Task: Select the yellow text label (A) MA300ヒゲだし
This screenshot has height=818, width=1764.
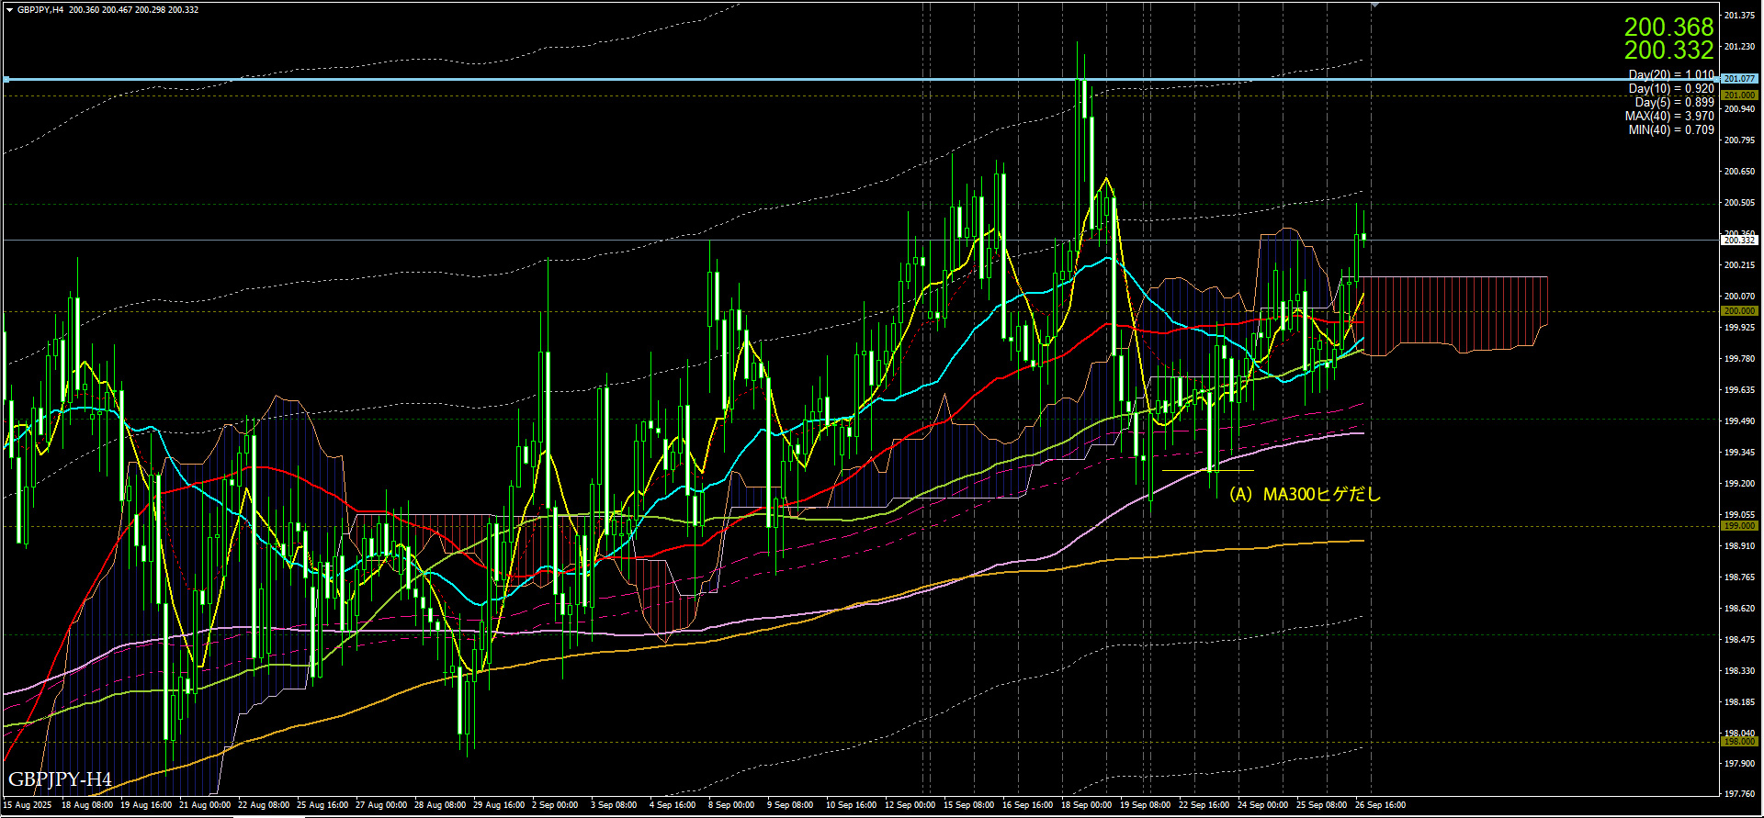Action: point(1305,494)
